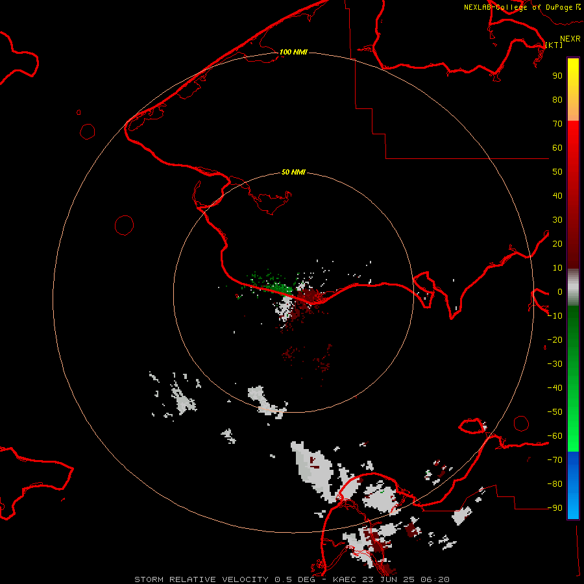Click the -50 value on velocity scale

tap(555, 412)
